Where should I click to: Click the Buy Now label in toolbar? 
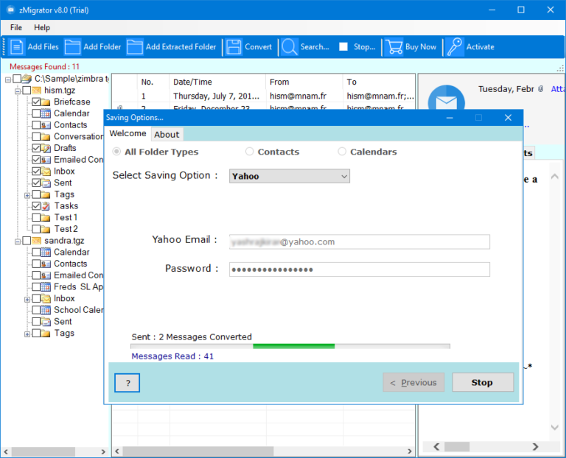click(421, 47)
